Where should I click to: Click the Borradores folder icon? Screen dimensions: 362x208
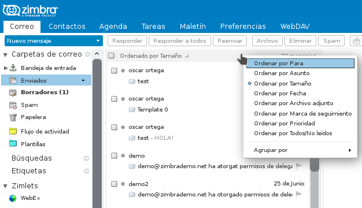coord(13,92)
